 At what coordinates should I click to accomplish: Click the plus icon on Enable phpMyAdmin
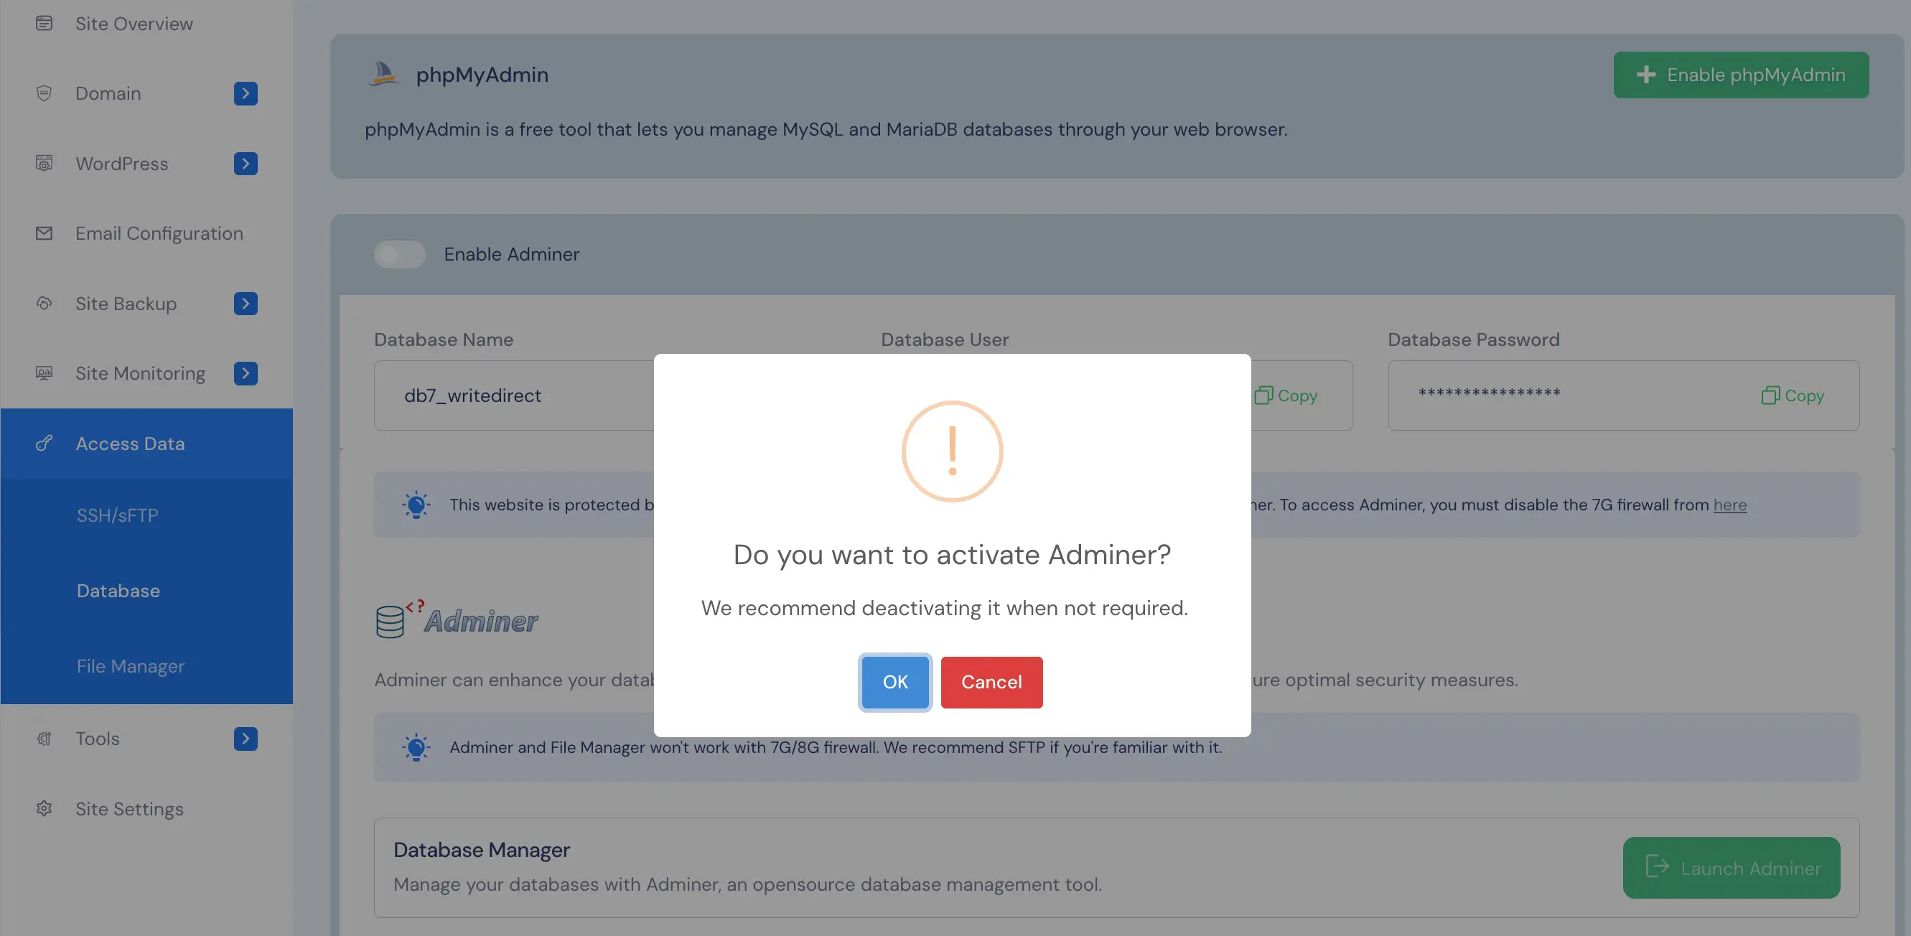(1645, 75)
